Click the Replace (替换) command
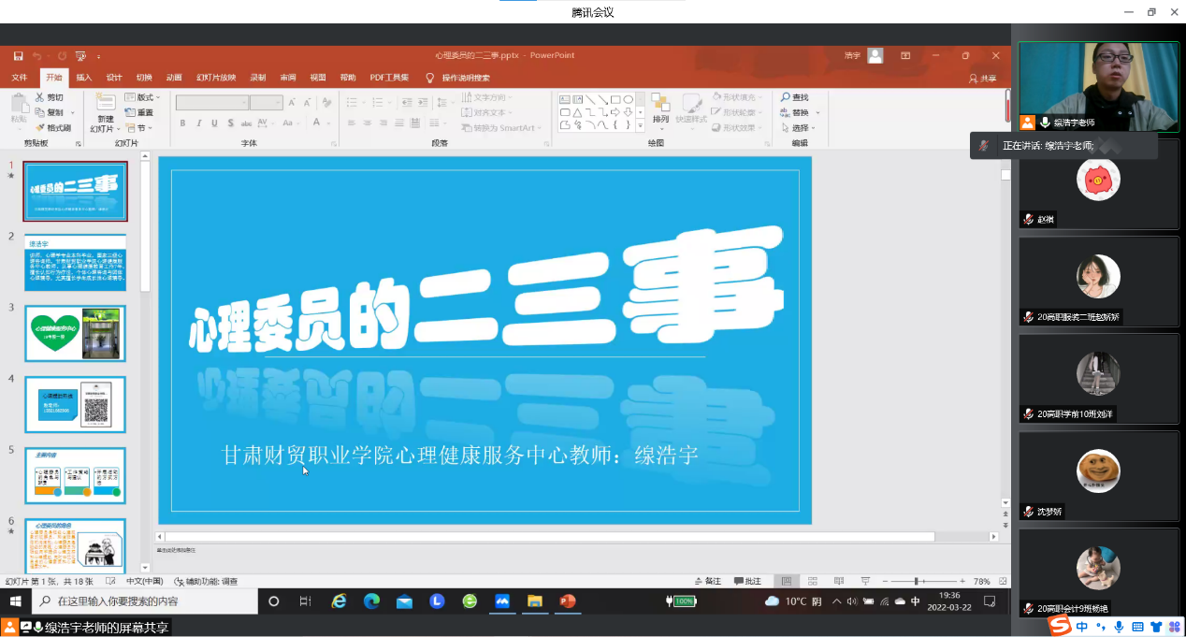Image resolution: width=1186 pixels, height=637 pixels. (x=803, y=112)
